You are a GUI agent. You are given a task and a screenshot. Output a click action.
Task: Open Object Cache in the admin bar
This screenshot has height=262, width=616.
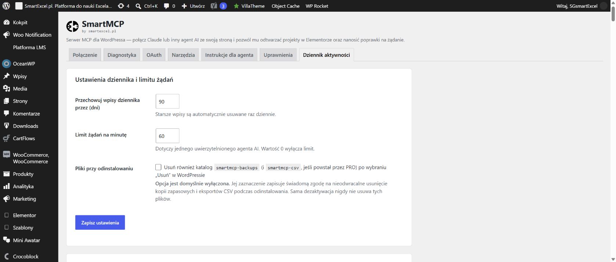click(285, 6)
